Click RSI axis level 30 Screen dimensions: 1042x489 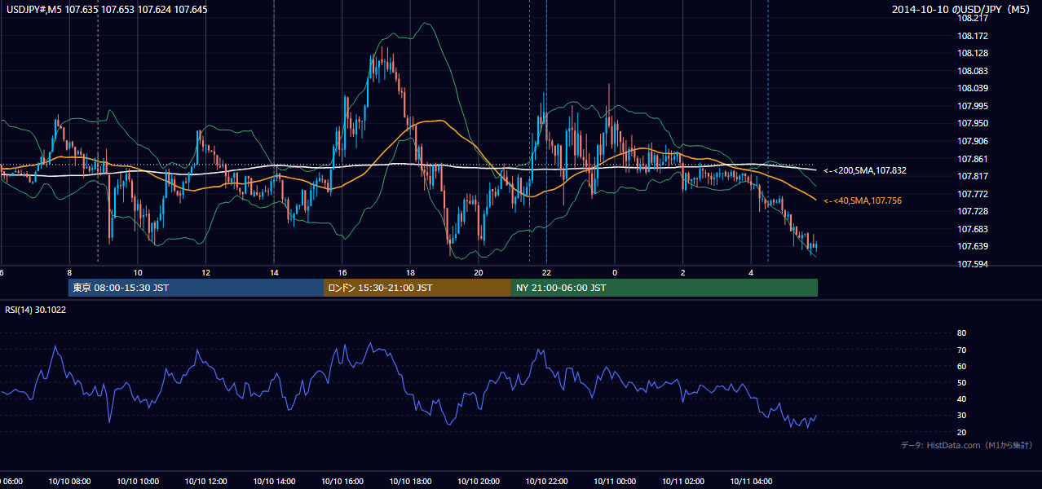961,416
